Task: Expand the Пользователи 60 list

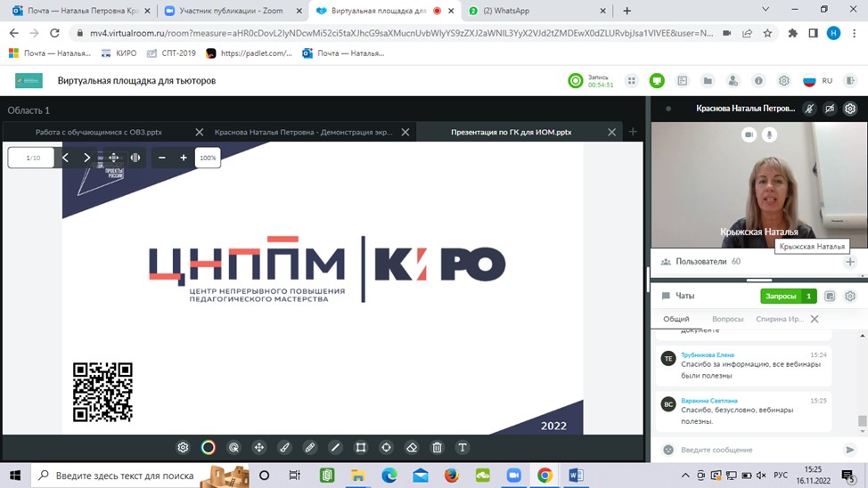Action: (x=701, y=262)
